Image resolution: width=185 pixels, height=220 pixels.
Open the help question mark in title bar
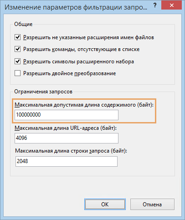pyautogui.click(x=155, y=5)
